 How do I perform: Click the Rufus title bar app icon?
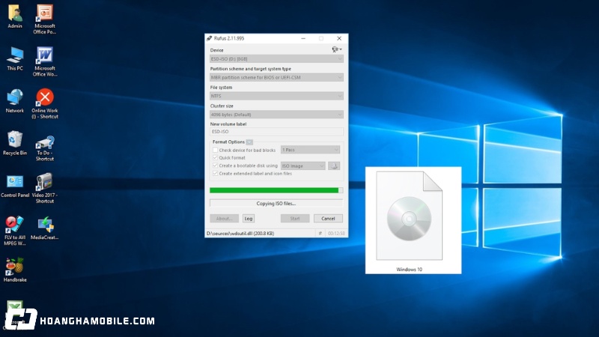[x=209, y=38]
